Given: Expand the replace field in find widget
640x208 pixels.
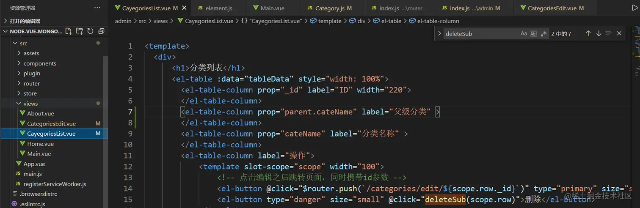Looking at the screenshot, I should [x=439, y=33].
